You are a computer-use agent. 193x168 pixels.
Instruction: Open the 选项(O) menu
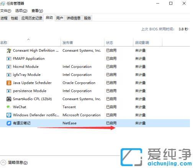click(x=21, y=11)
